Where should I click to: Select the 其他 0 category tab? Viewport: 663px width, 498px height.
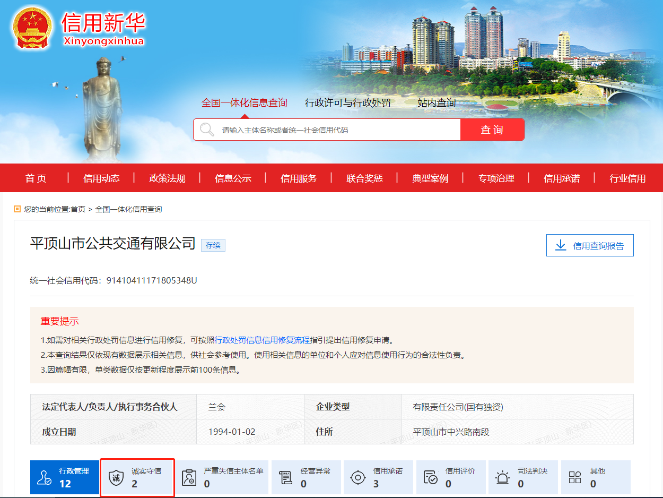(x=596, y=477)
